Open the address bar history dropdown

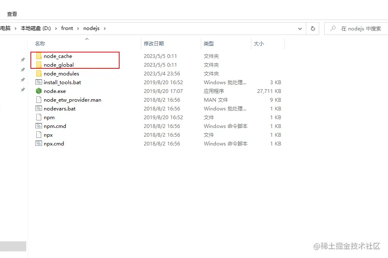coord(300,28)
